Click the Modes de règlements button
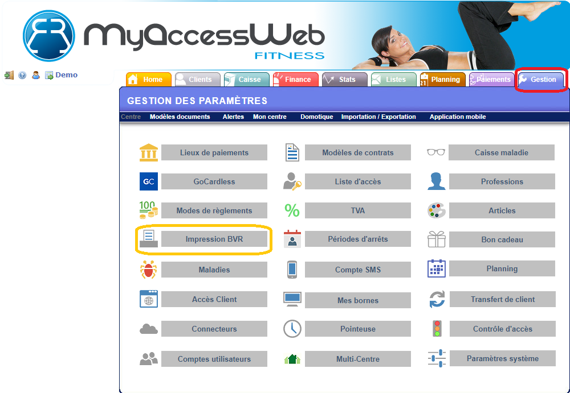570x393 pixels. [214, 210]
